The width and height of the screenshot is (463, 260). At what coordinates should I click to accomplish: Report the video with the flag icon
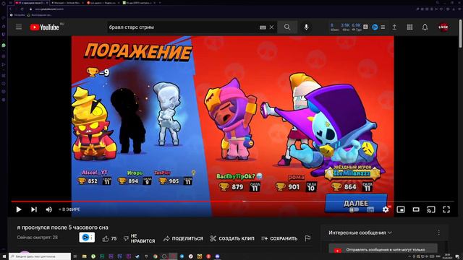coord(307,238)
